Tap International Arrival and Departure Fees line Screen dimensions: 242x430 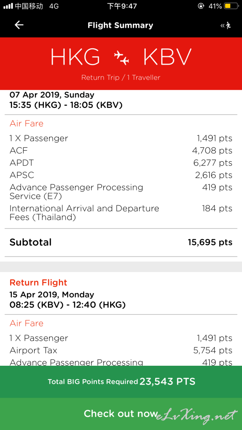coord(121,213)
